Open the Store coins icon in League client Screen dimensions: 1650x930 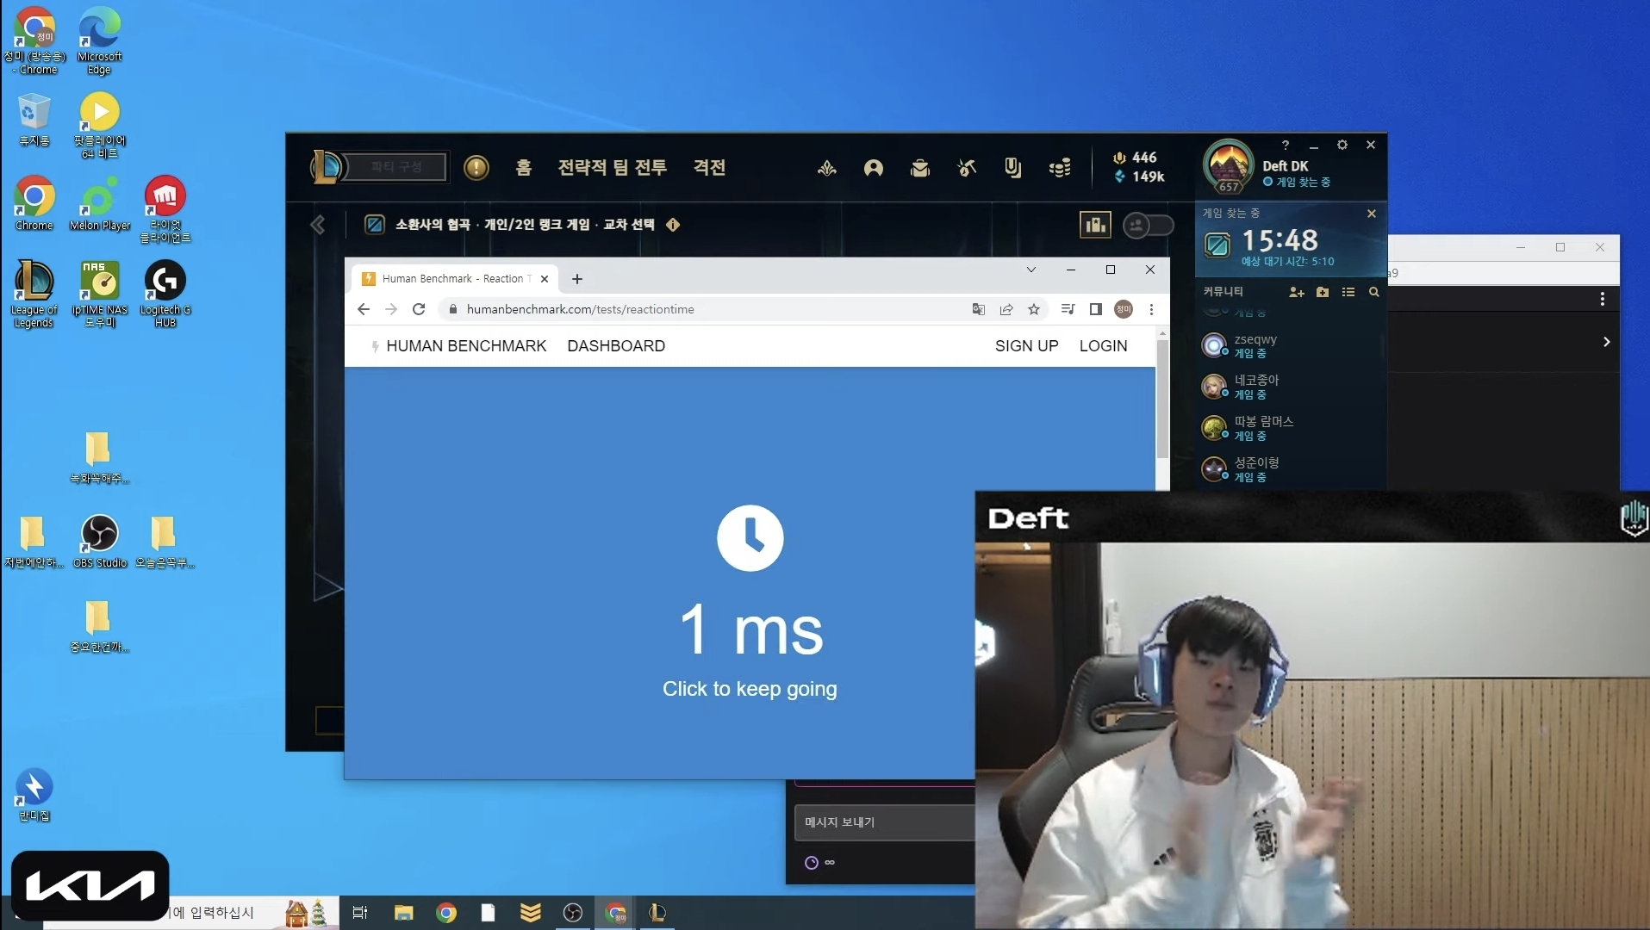(1060, 168)
